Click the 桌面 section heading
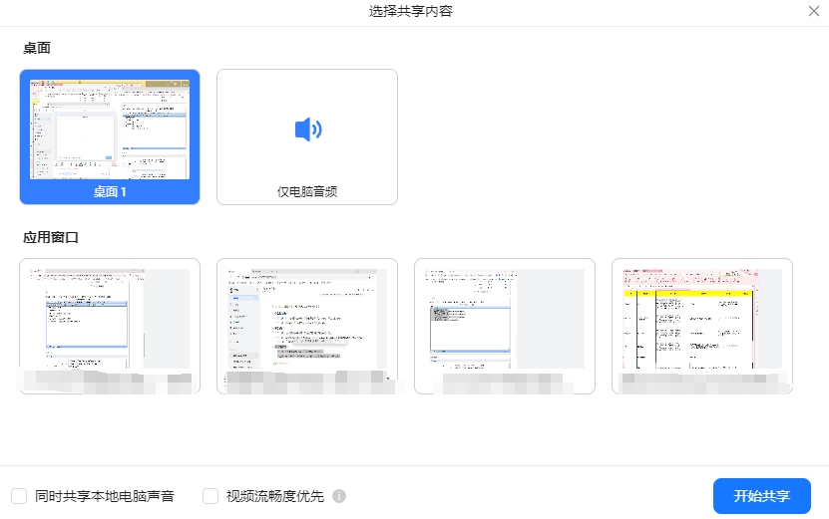The width and height of the screenshot is (829, 519). pos(37,48)
